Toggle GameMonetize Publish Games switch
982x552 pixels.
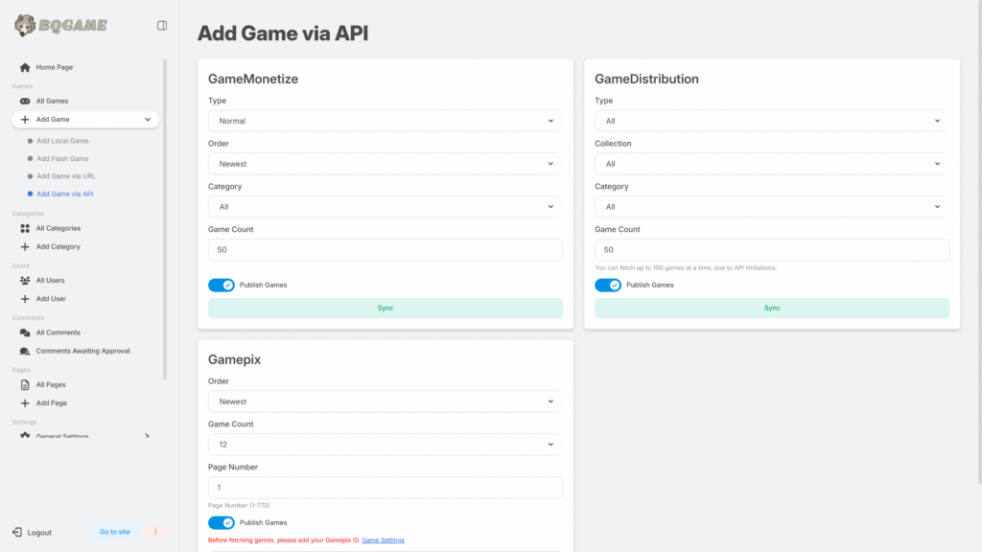pos(222,286)
